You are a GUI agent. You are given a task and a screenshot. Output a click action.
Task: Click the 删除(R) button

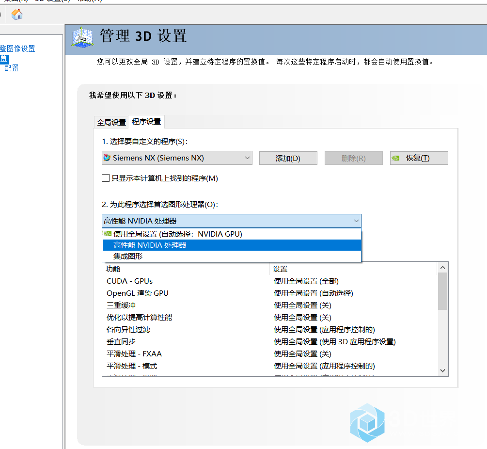[353, 158]
